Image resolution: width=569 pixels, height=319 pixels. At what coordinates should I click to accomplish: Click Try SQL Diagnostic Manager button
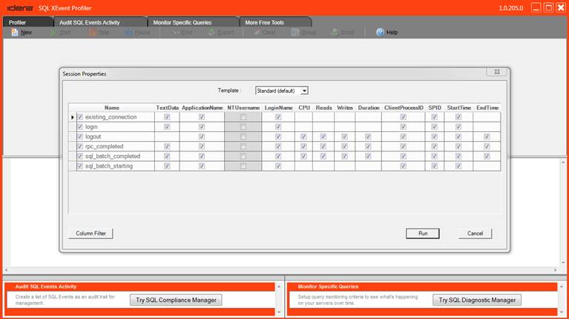(x=477, y=300)
